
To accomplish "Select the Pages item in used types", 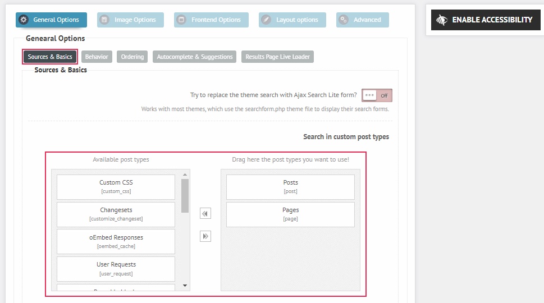I will click(290, 214).
